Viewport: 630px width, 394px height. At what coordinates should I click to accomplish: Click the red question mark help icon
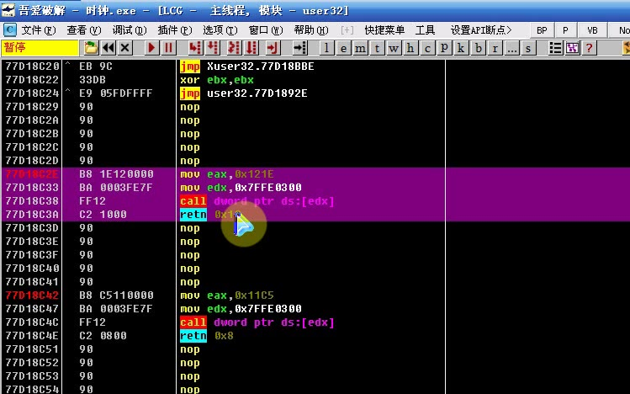click(588, 47)
